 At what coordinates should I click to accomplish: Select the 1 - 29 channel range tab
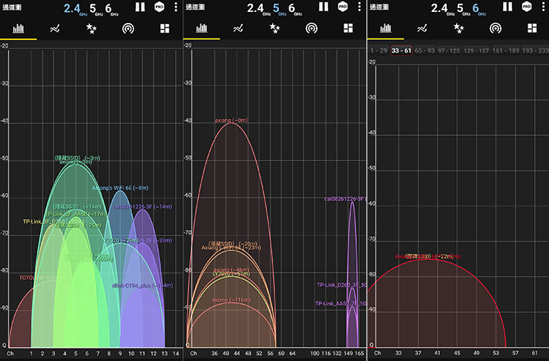point(378,51)
